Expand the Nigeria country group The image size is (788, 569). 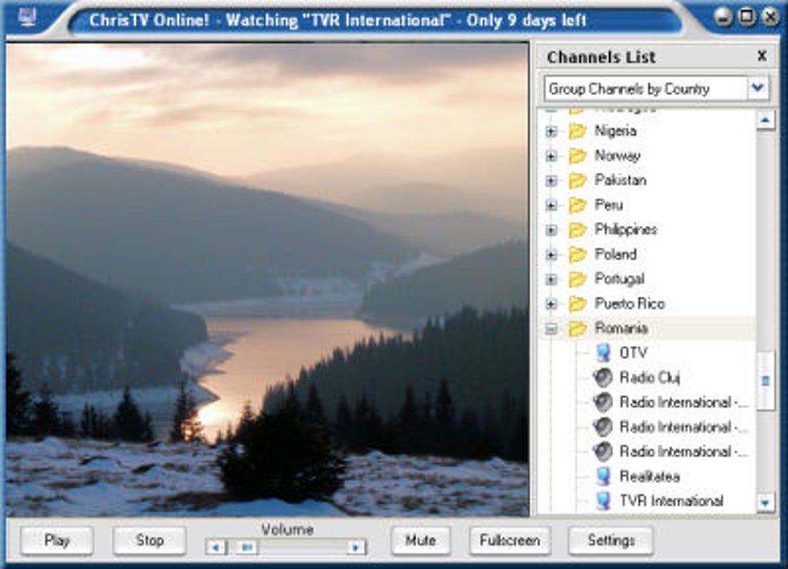pos(552,131)
